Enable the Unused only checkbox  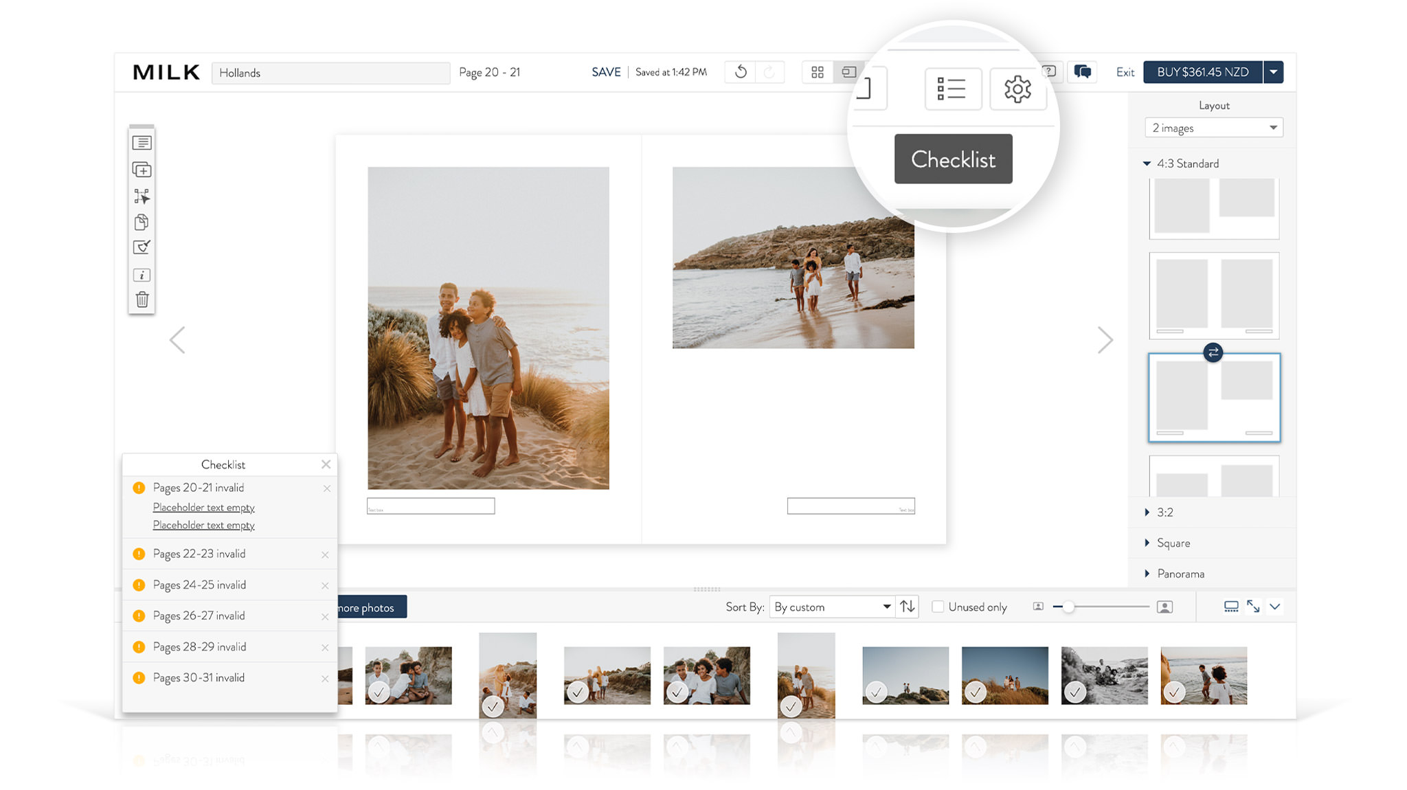(938, 607)
